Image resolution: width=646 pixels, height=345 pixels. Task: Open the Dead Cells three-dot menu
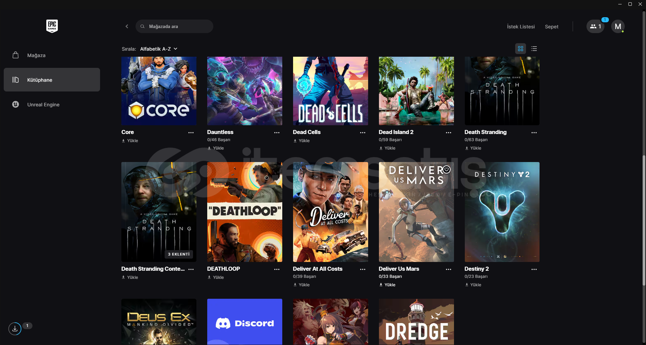point(363,133)
